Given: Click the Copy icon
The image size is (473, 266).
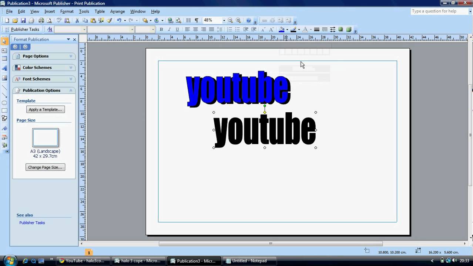Looking at the screenshot, I should 85,21.
